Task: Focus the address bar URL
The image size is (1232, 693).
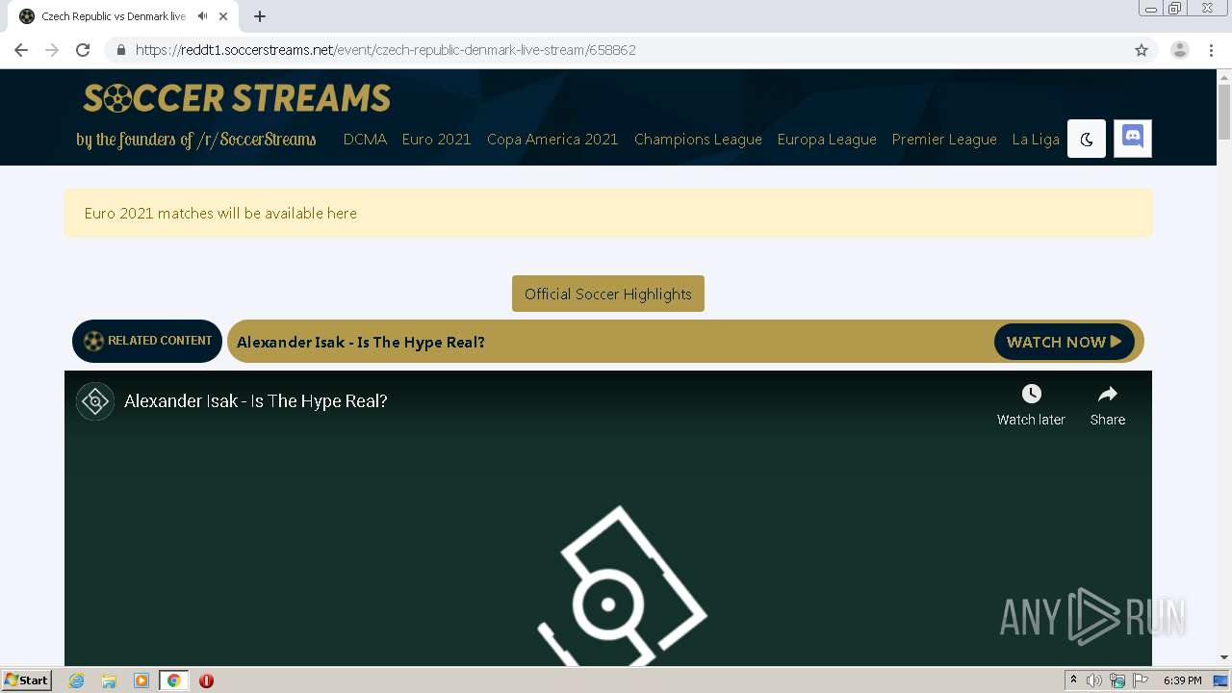Action: [x=385, y=50]
